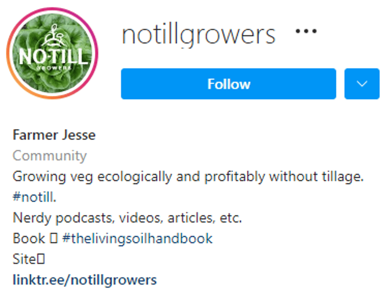The height and width of the screenshot is (297, 390).
Task: Open the linktr.ee/notillgrowers link
Action: pyautogui.click(x=84, y=280)
